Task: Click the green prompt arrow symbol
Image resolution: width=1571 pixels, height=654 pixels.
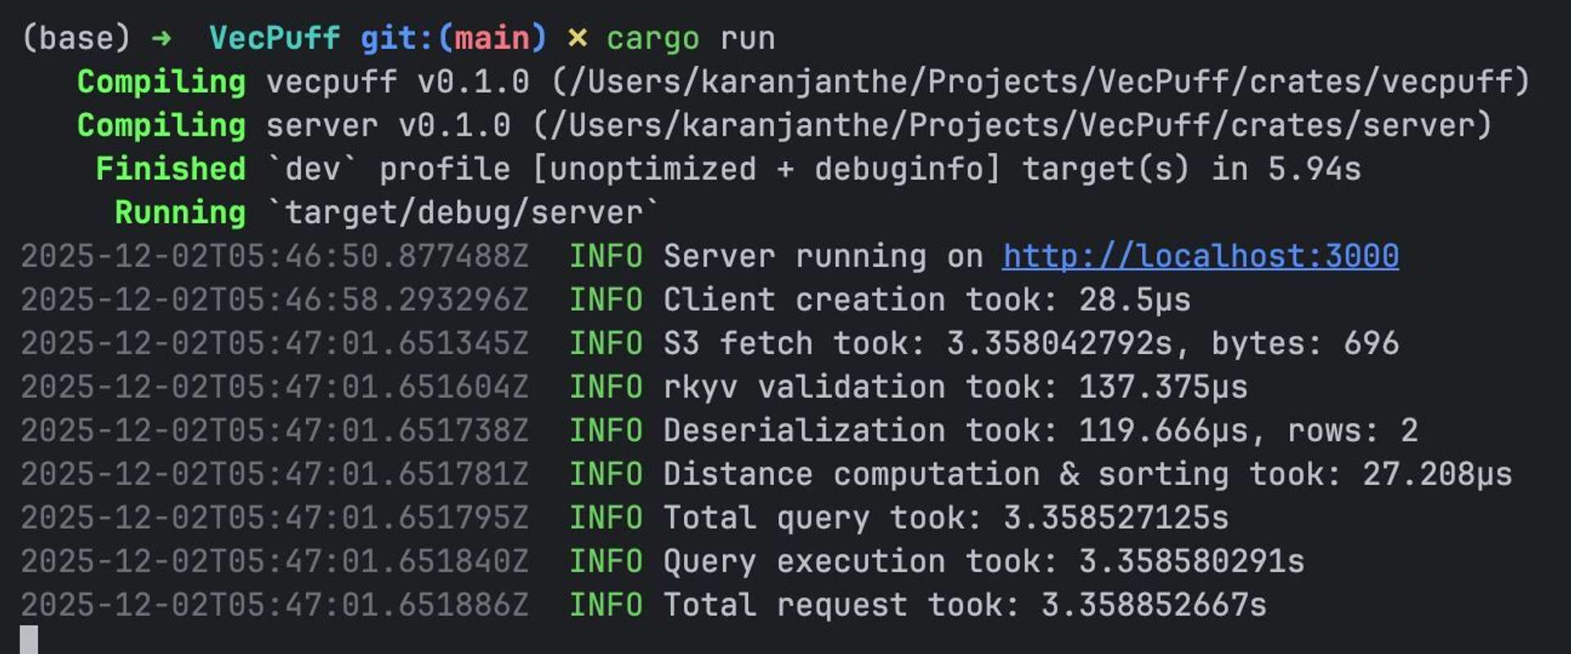Action: point(161,38)
